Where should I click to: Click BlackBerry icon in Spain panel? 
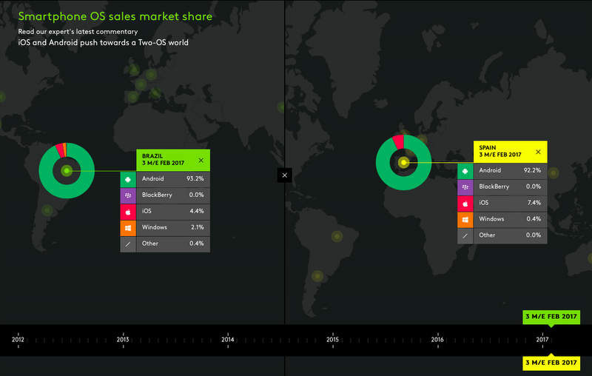(465, 187)
